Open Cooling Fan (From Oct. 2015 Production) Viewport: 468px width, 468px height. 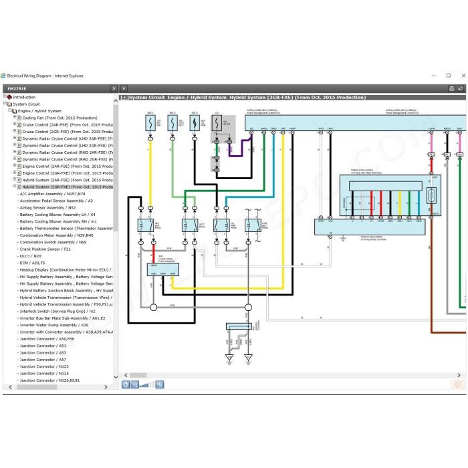point(60,118)
